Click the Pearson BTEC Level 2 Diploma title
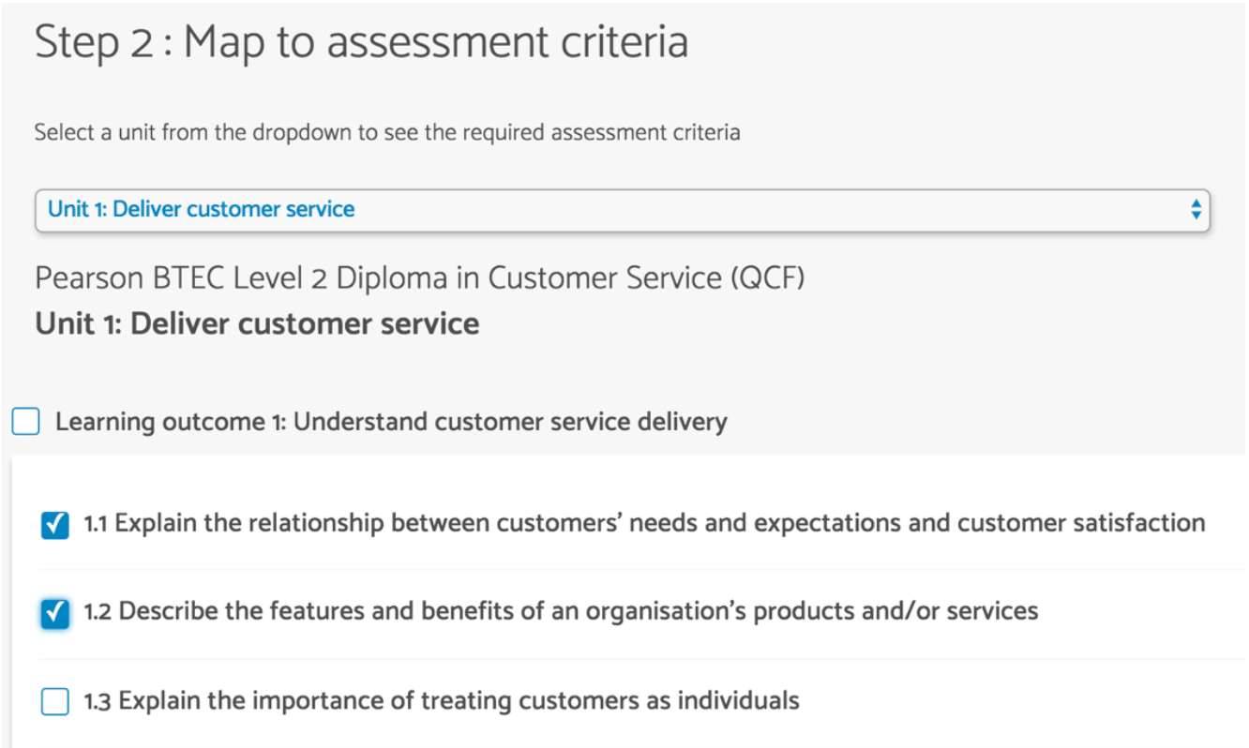 (x=419, y=278)
